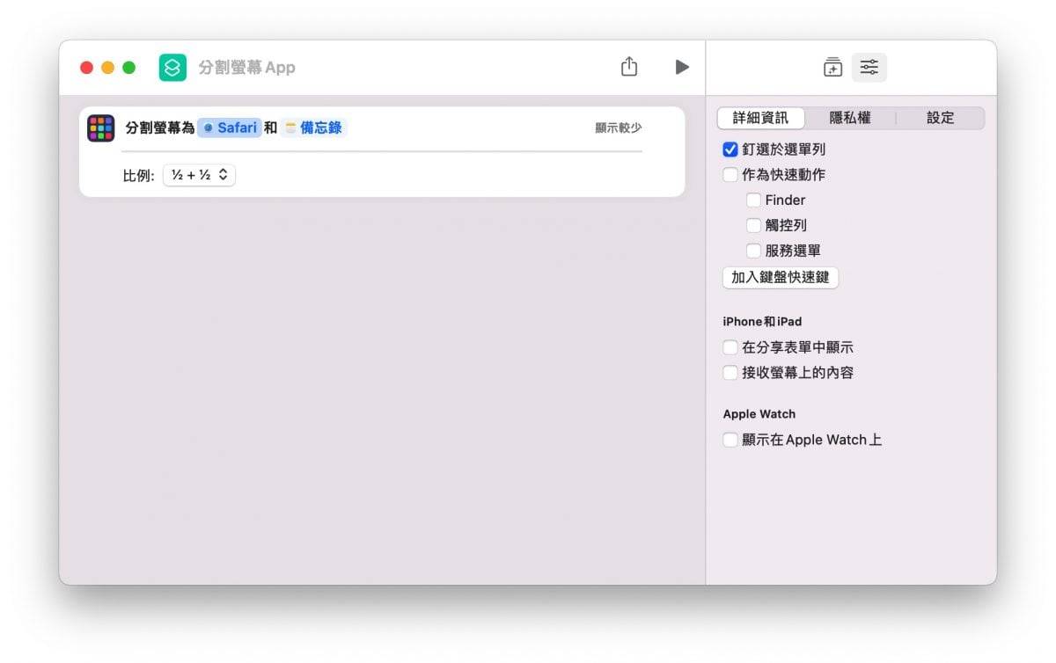Toggle the shortcut details settings icon
This screenshot has height=663, width=1056.
869,67
